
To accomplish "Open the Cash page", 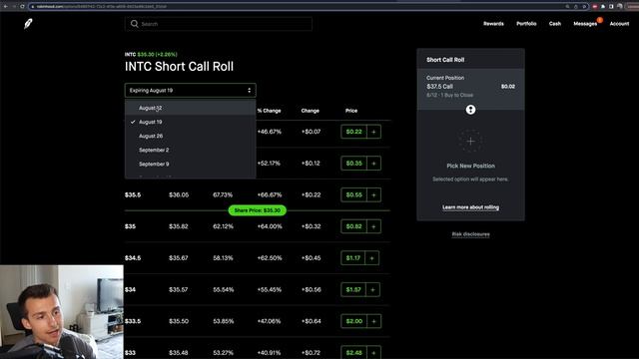I will coord(555,24).
